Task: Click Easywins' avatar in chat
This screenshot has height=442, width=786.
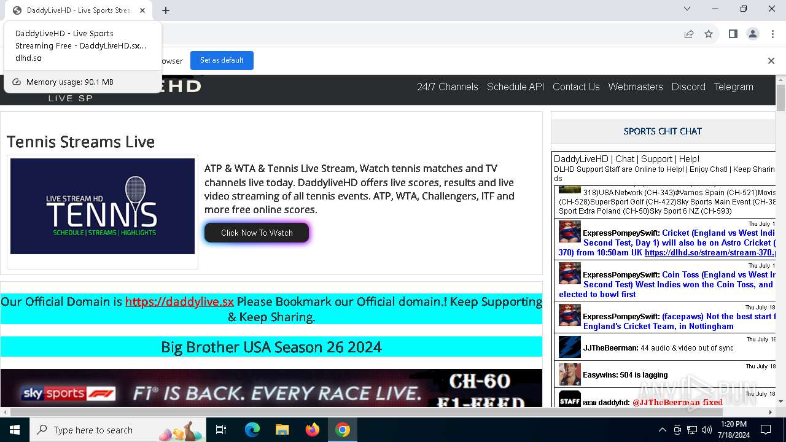Action: coord(570,374)
